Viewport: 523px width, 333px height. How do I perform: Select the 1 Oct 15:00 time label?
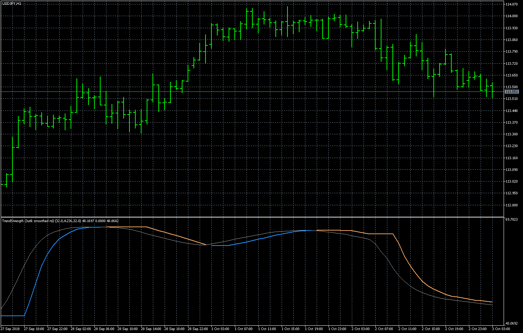[290, 329]
